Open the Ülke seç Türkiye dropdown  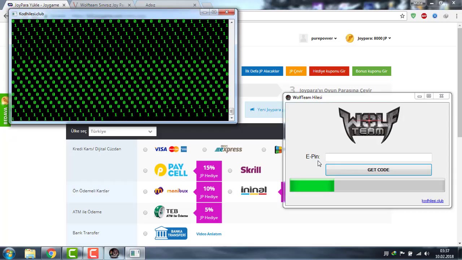(122, 131)
